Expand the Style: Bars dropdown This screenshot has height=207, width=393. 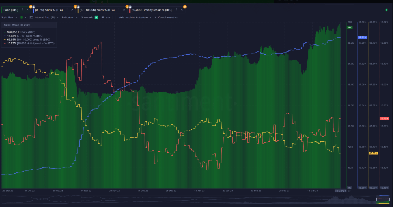(9, 17)
